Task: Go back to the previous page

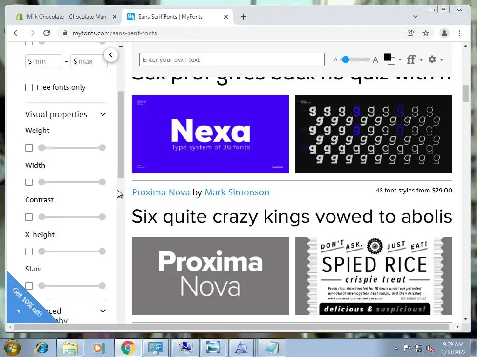Action: [17, 33]
